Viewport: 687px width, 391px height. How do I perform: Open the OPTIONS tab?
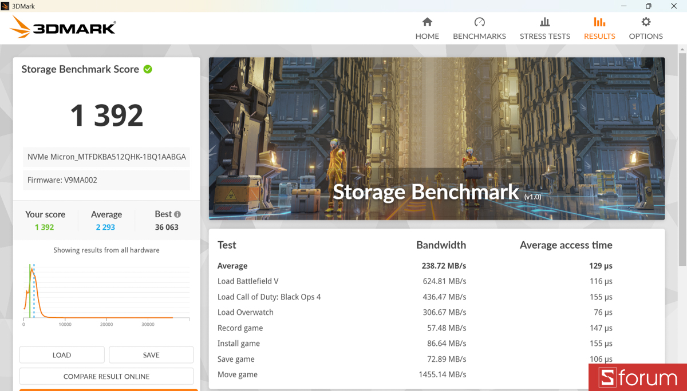pos(646,29)
